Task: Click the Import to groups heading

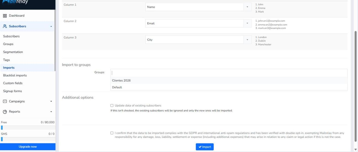Action: coord(76,65)
